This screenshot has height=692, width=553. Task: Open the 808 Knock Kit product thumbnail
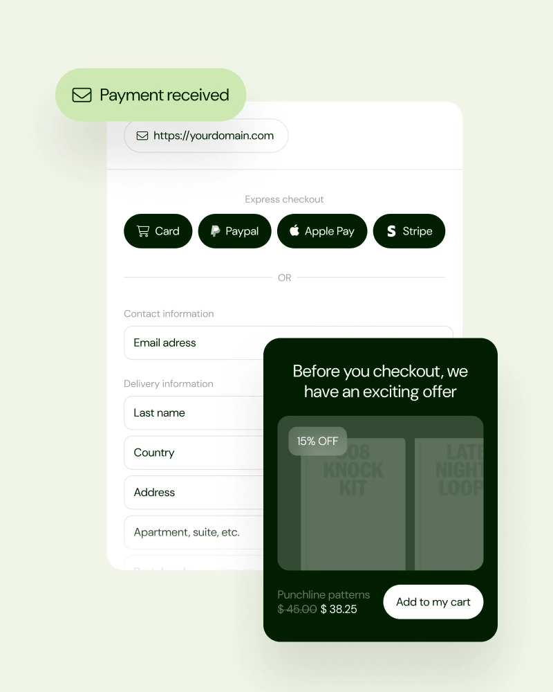(353, 504)
